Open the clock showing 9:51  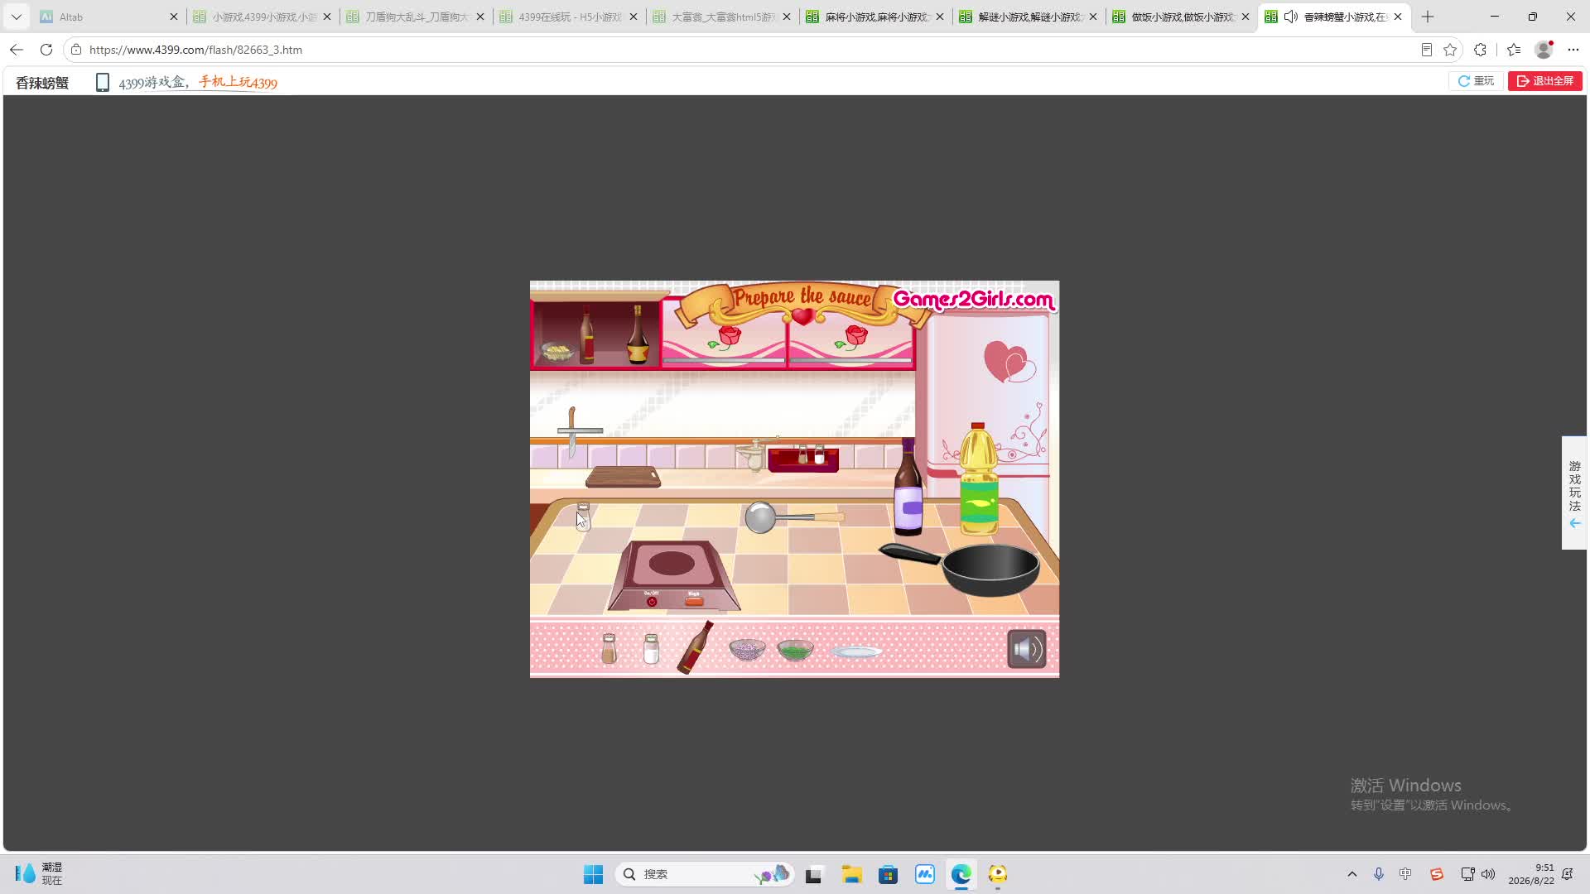tap(1531, 874)
